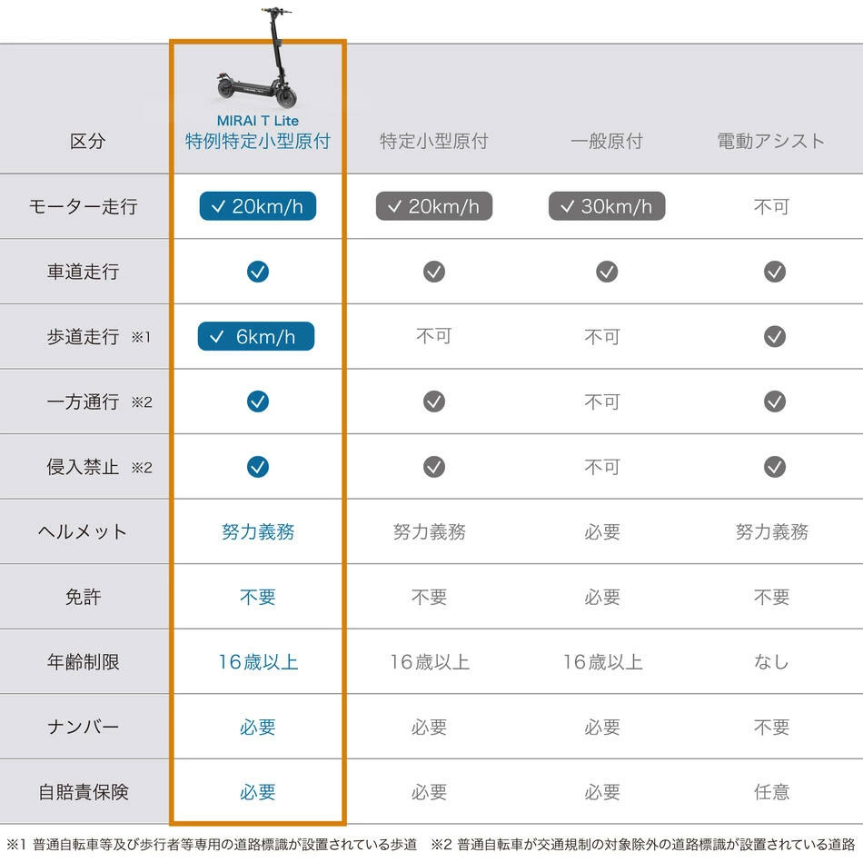Click the blue 努力義務 helmet cell
863x862 pixels.
(258, 531)
